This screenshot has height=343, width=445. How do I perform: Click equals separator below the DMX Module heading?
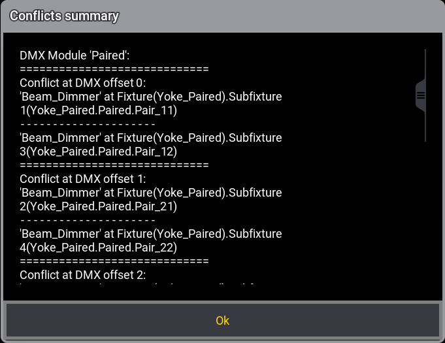[x=114, y=69]
